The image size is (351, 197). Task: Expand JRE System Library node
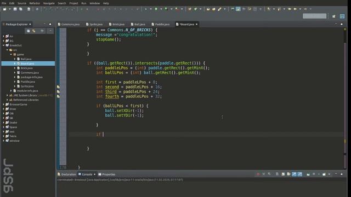tap(7, 95)
